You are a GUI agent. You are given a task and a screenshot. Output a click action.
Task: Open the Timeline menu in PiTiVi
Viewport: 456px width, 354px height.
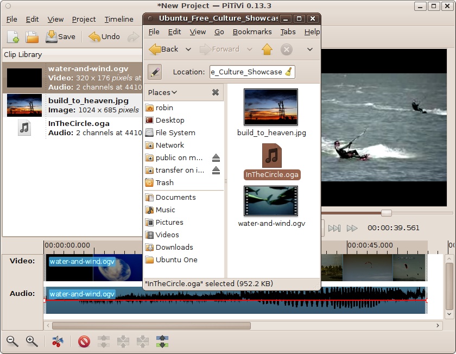point(119,19)
